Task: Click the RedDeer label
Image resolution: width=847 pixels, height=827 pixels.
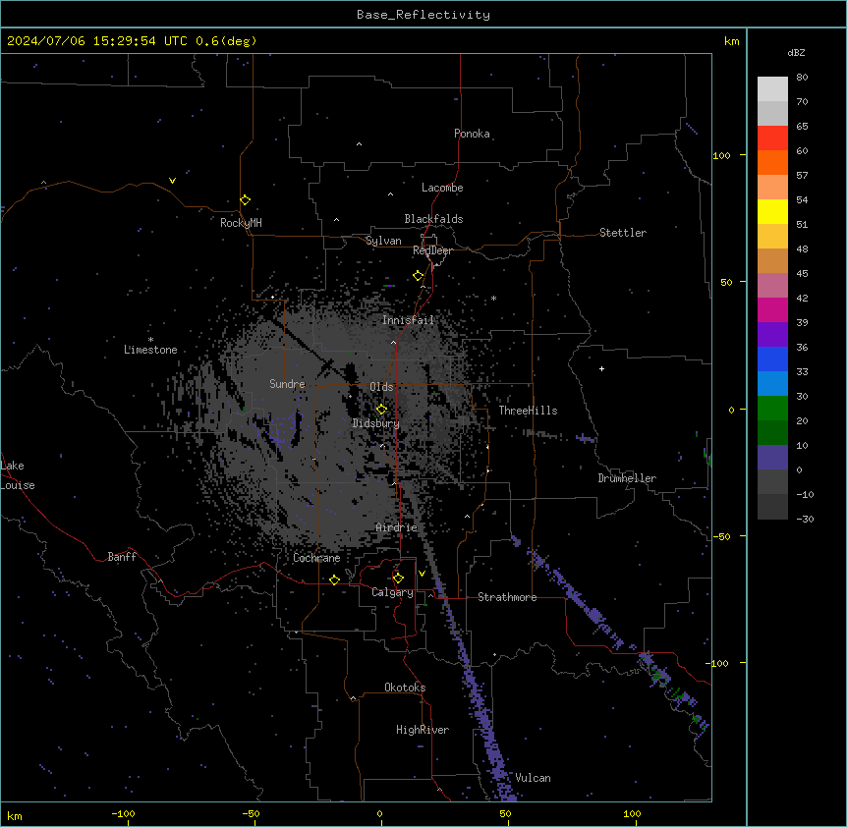Action: click(x=433, y=250)
